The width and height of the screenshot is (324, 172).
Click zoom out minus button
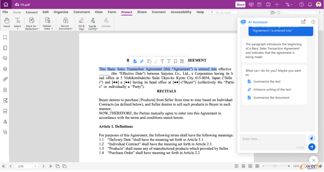(263, 166)
